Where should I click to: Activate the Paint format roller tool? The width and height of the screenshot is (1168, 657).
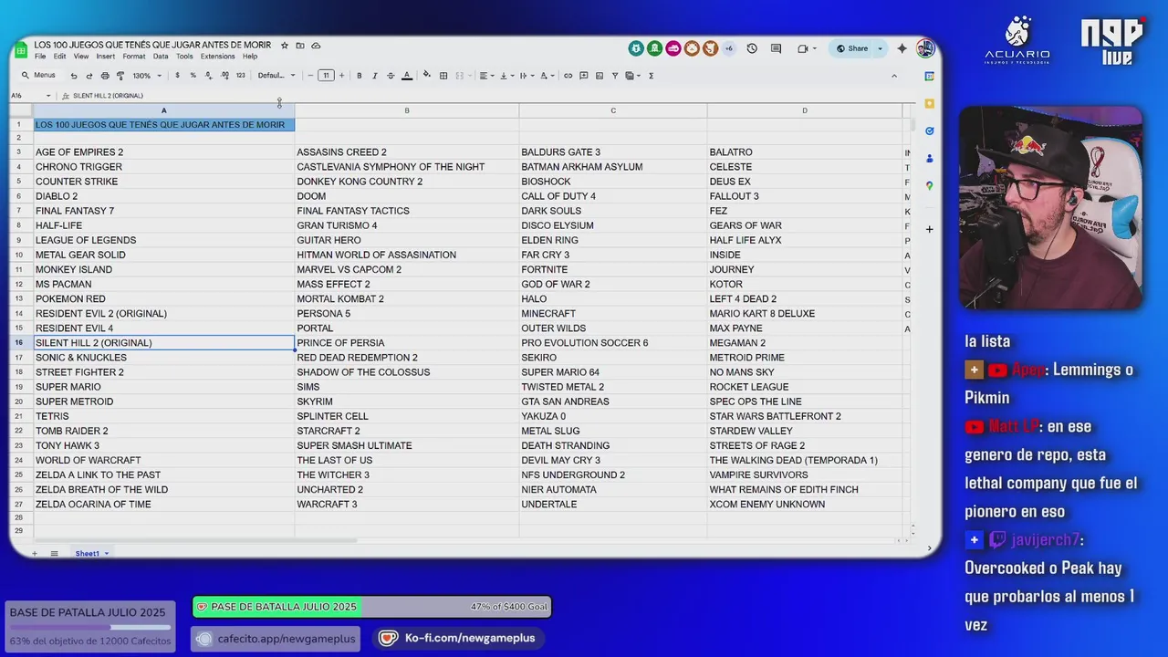120,76
